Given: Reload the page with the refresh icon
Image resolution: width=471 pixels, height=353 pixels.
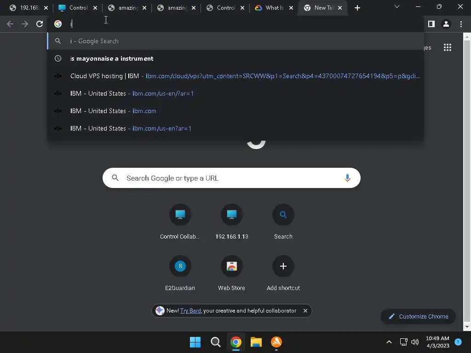Looking at the screenshot, I should click(40, 24).
